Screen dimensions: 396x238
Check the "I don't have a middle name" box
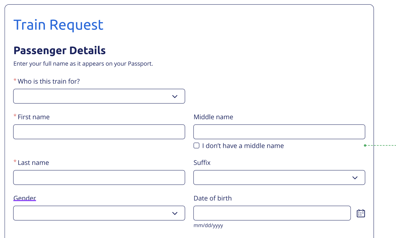[x=196, y=146]
